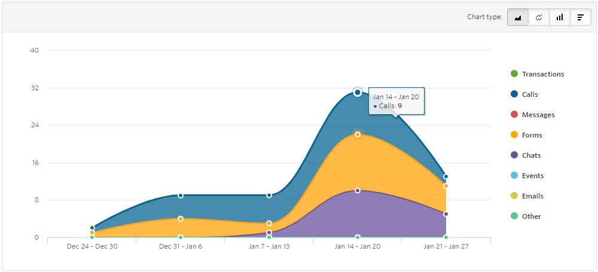Click the Forms data point for Jan 7 - Jan 13
The image size is (598, 272).
click(269, 223)
